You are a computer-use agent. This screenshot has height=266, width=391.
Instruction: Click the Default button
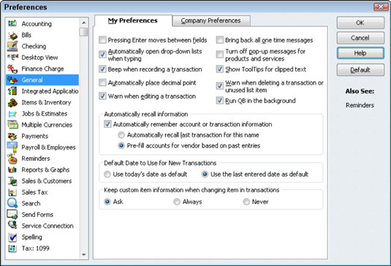pyautogui.click(x=360, y=70)
